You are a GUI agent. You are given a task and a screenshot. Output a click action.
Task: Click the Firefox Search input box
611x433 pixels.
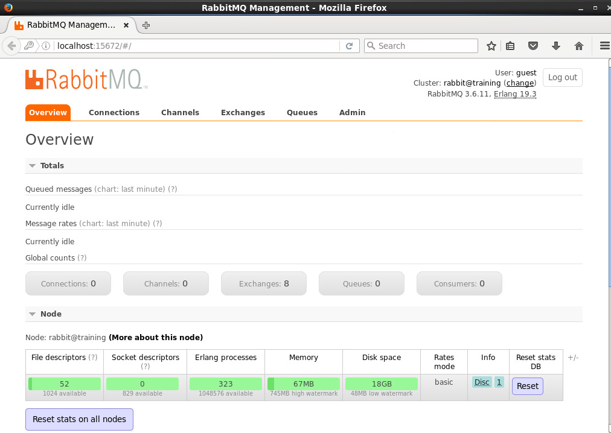[421, 46]
